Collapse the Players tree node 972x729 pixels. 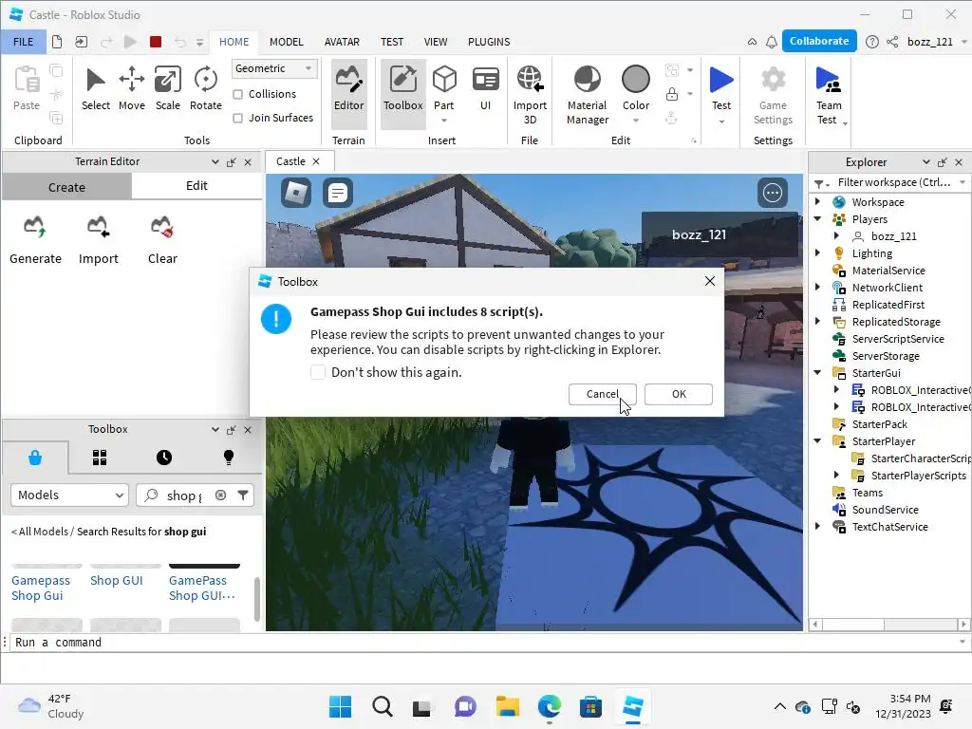[x=817, y=219]
